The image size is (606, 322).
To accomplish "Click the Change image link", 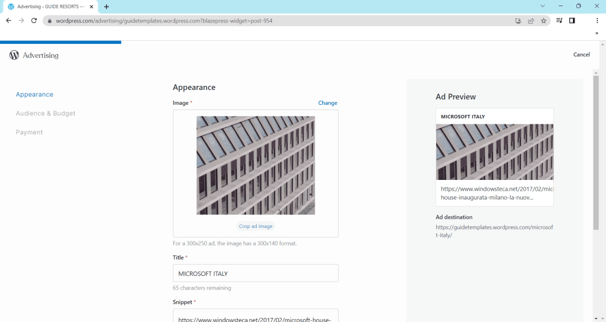I will (x=327, y=103).
